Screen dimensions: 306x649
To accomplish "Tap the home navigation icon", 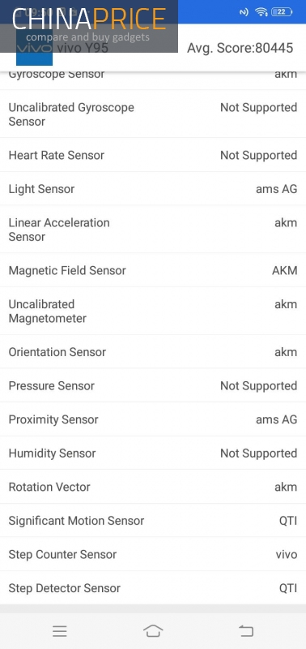I will pyautogui.click(x=153, y=631).
